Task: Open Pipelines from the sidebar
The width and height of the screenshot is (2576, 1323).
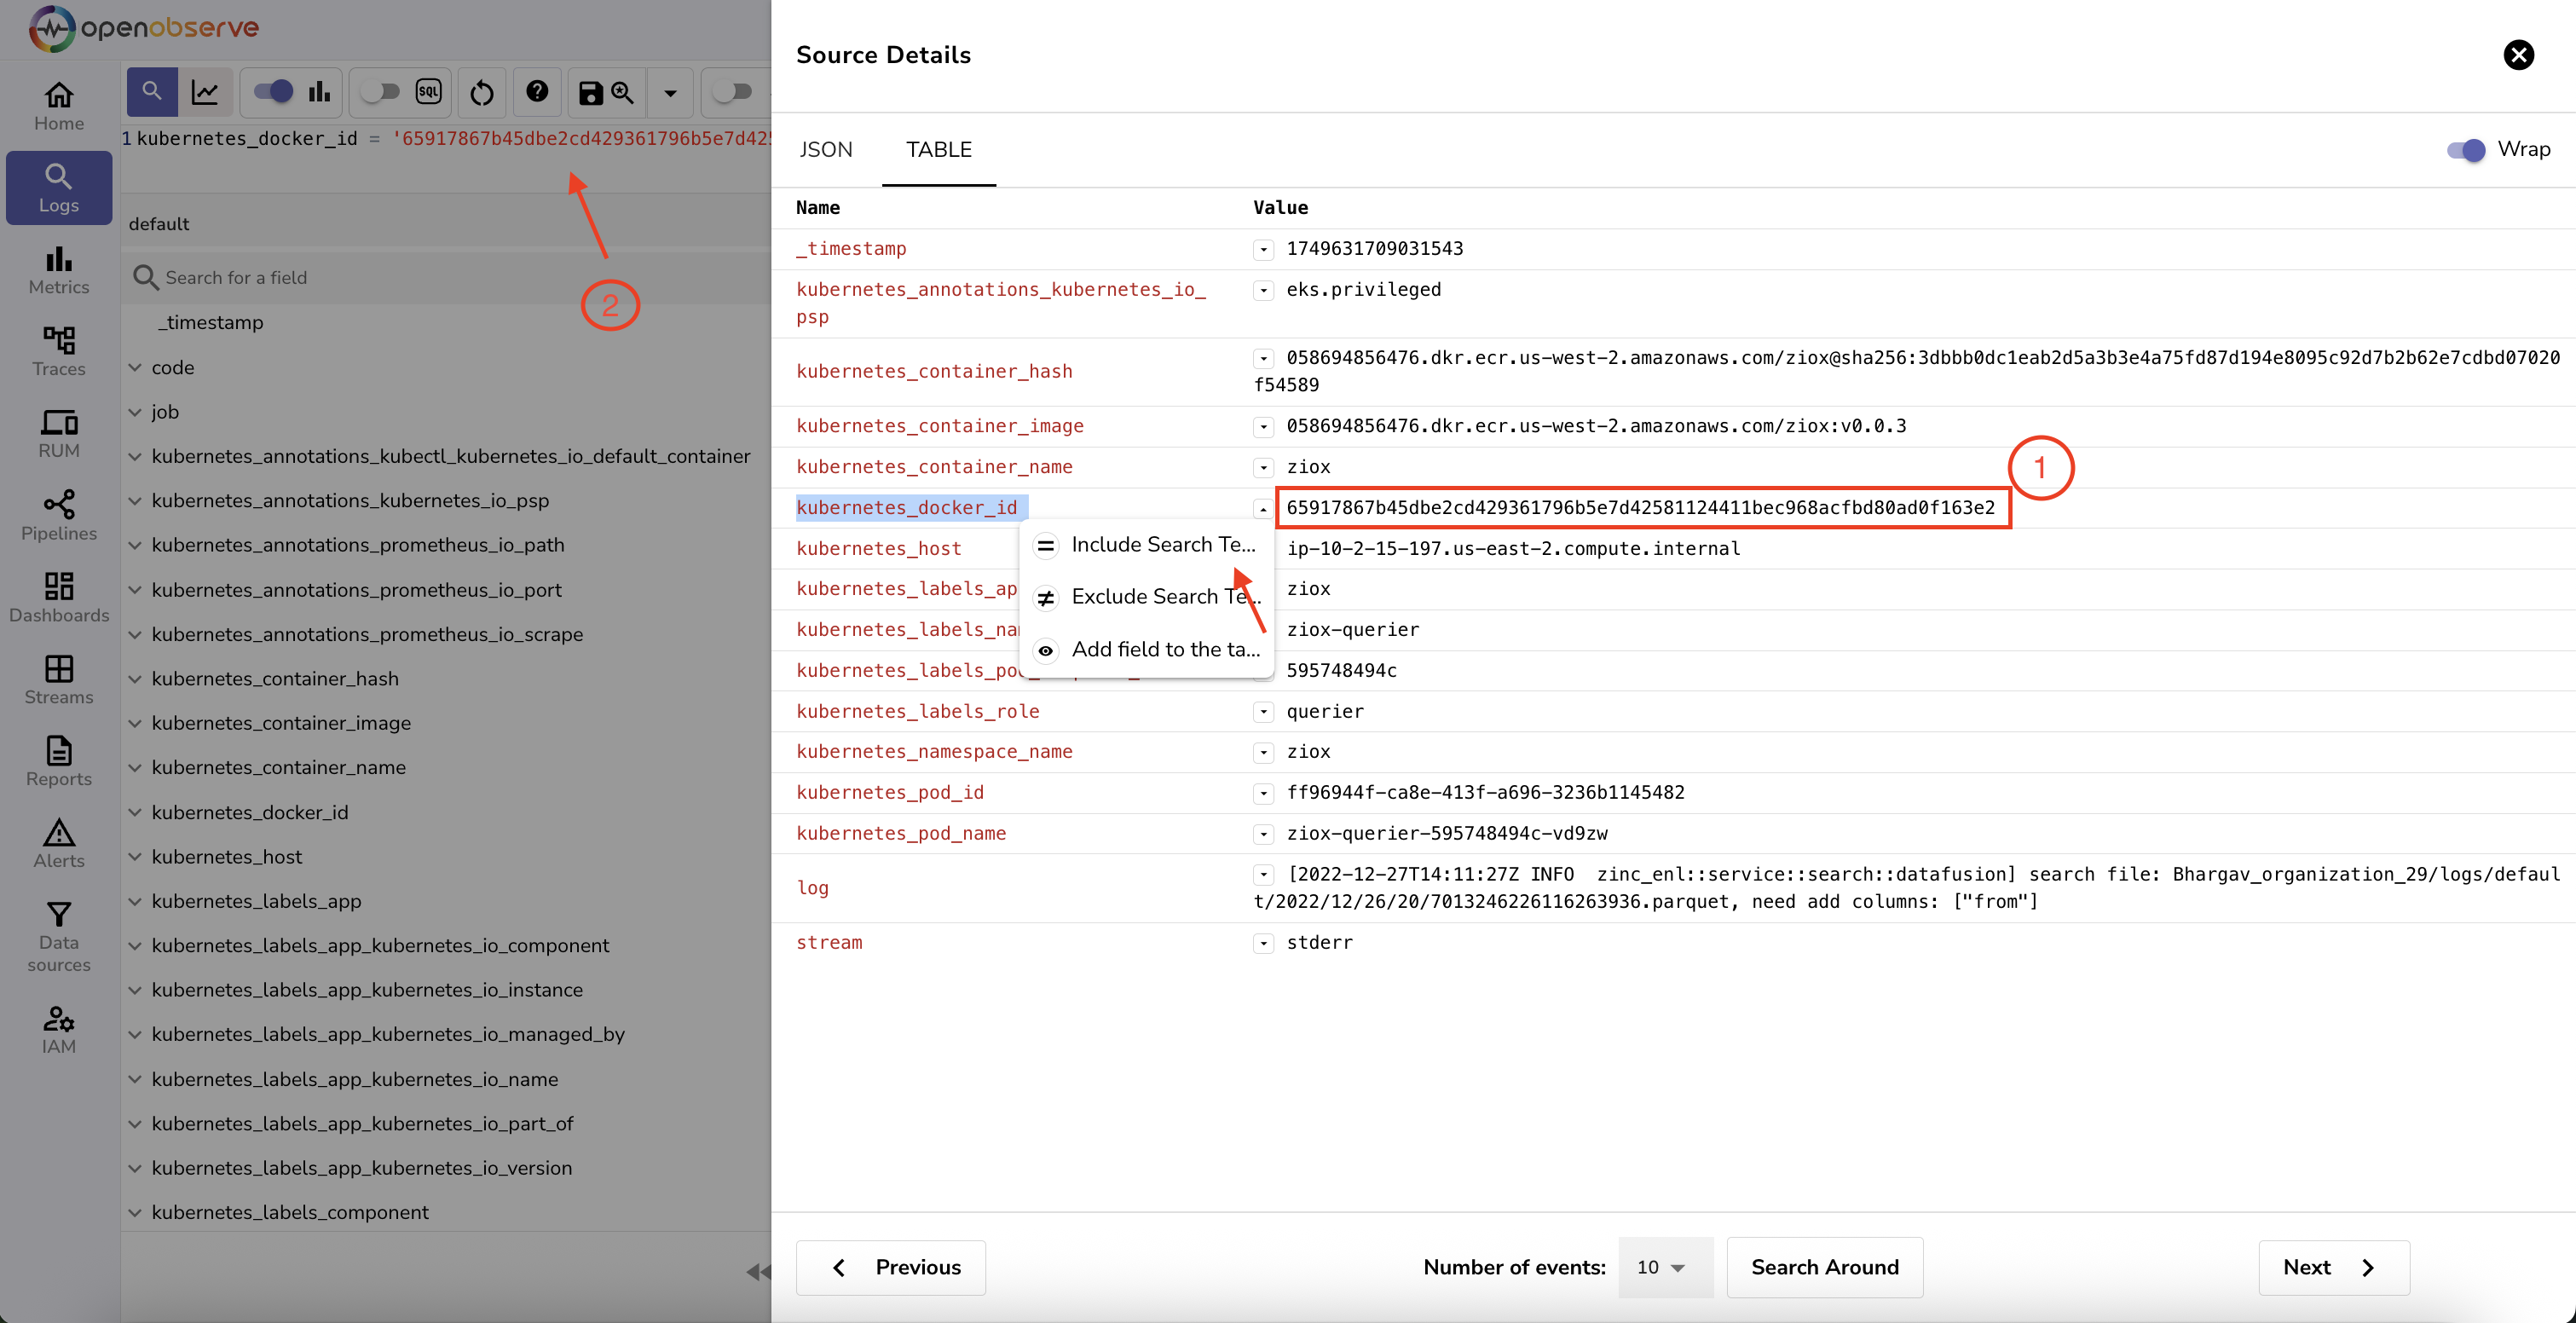Action: [58, 516]
